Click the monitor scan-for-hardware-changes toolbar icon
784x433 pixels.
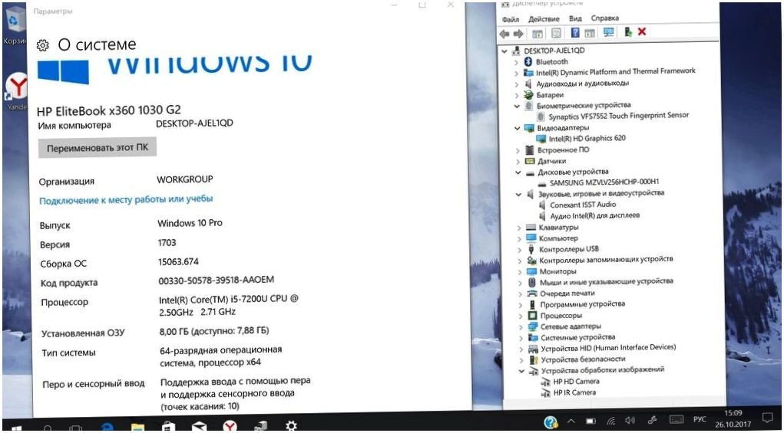[x=608, y=32]
